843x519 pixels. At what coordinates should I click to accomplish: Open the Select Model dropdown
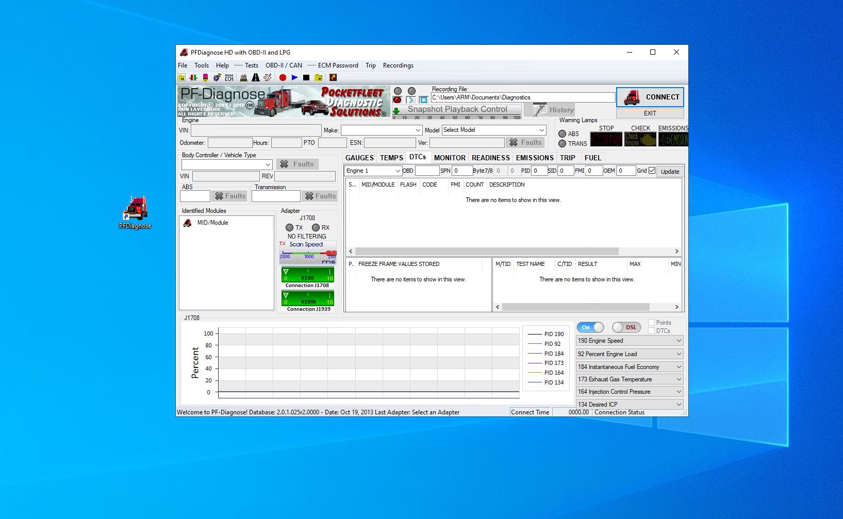pos(494,130)
